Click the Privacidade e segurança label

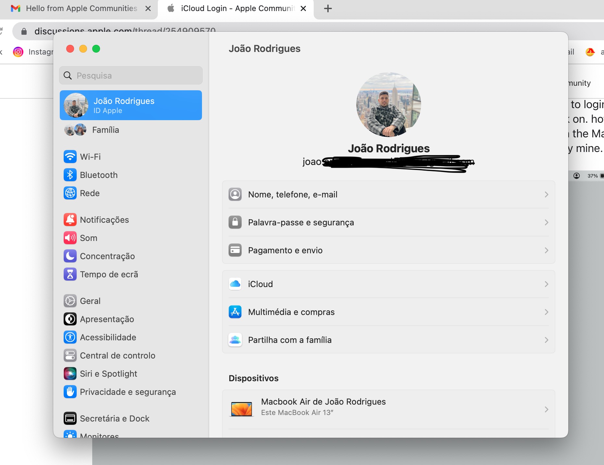coord(128,392)
